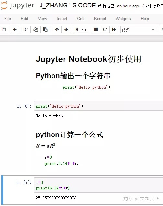Viewport: 163px width, 206px height.
Task: Open the Help menu
Action: [x=145, y=19]
